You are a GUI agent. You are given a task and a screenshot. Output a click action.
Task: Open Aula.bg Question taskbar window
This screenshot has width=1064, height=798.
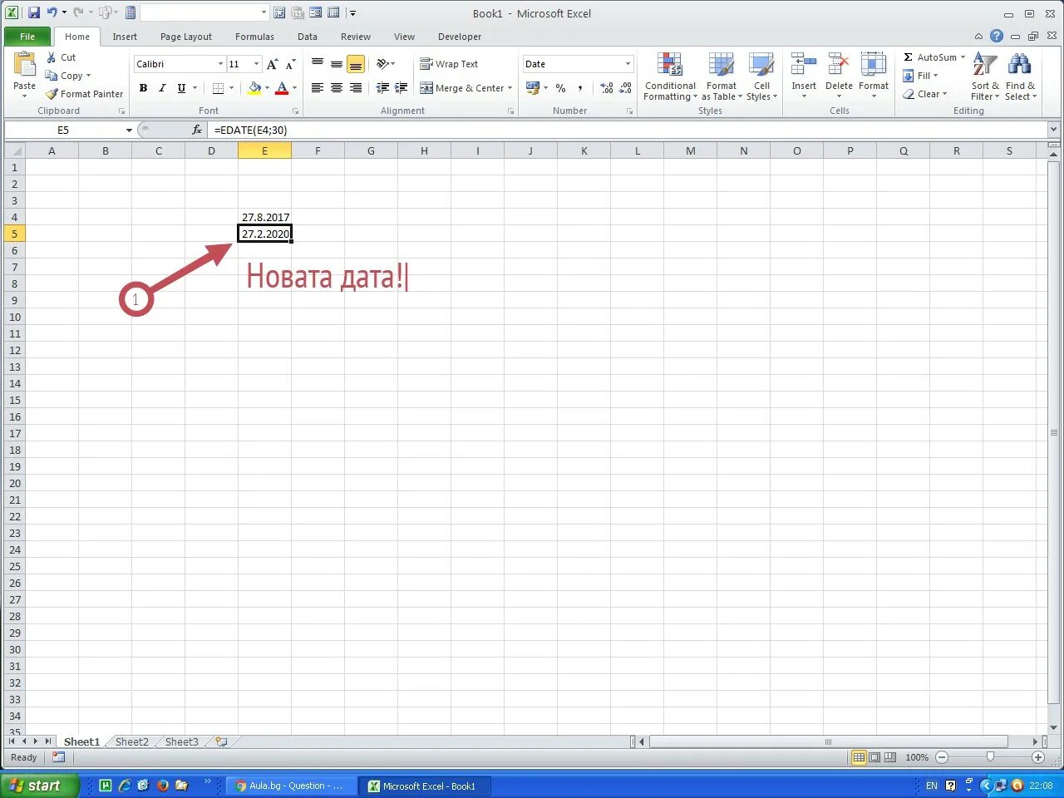[x=291, y=786]
